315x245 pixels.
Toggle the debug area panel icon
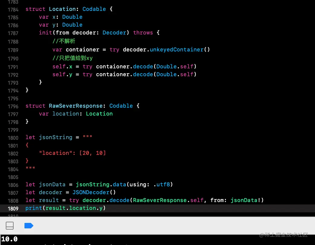pyautogui.click(x=10, y=226)
